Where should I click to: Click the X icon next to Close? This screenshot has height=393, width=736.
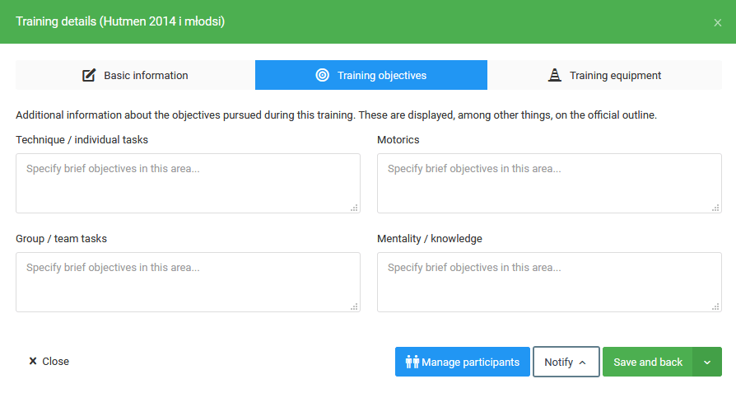tap(33, 362)
